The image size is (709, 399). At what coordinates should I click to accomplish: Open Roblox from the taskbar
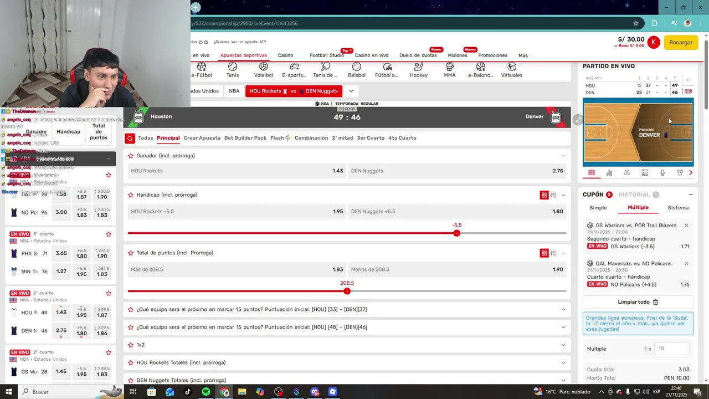pyautogui.click(x=332, y=392)
